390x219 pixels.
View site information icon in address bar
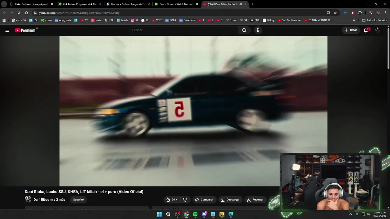35,13
